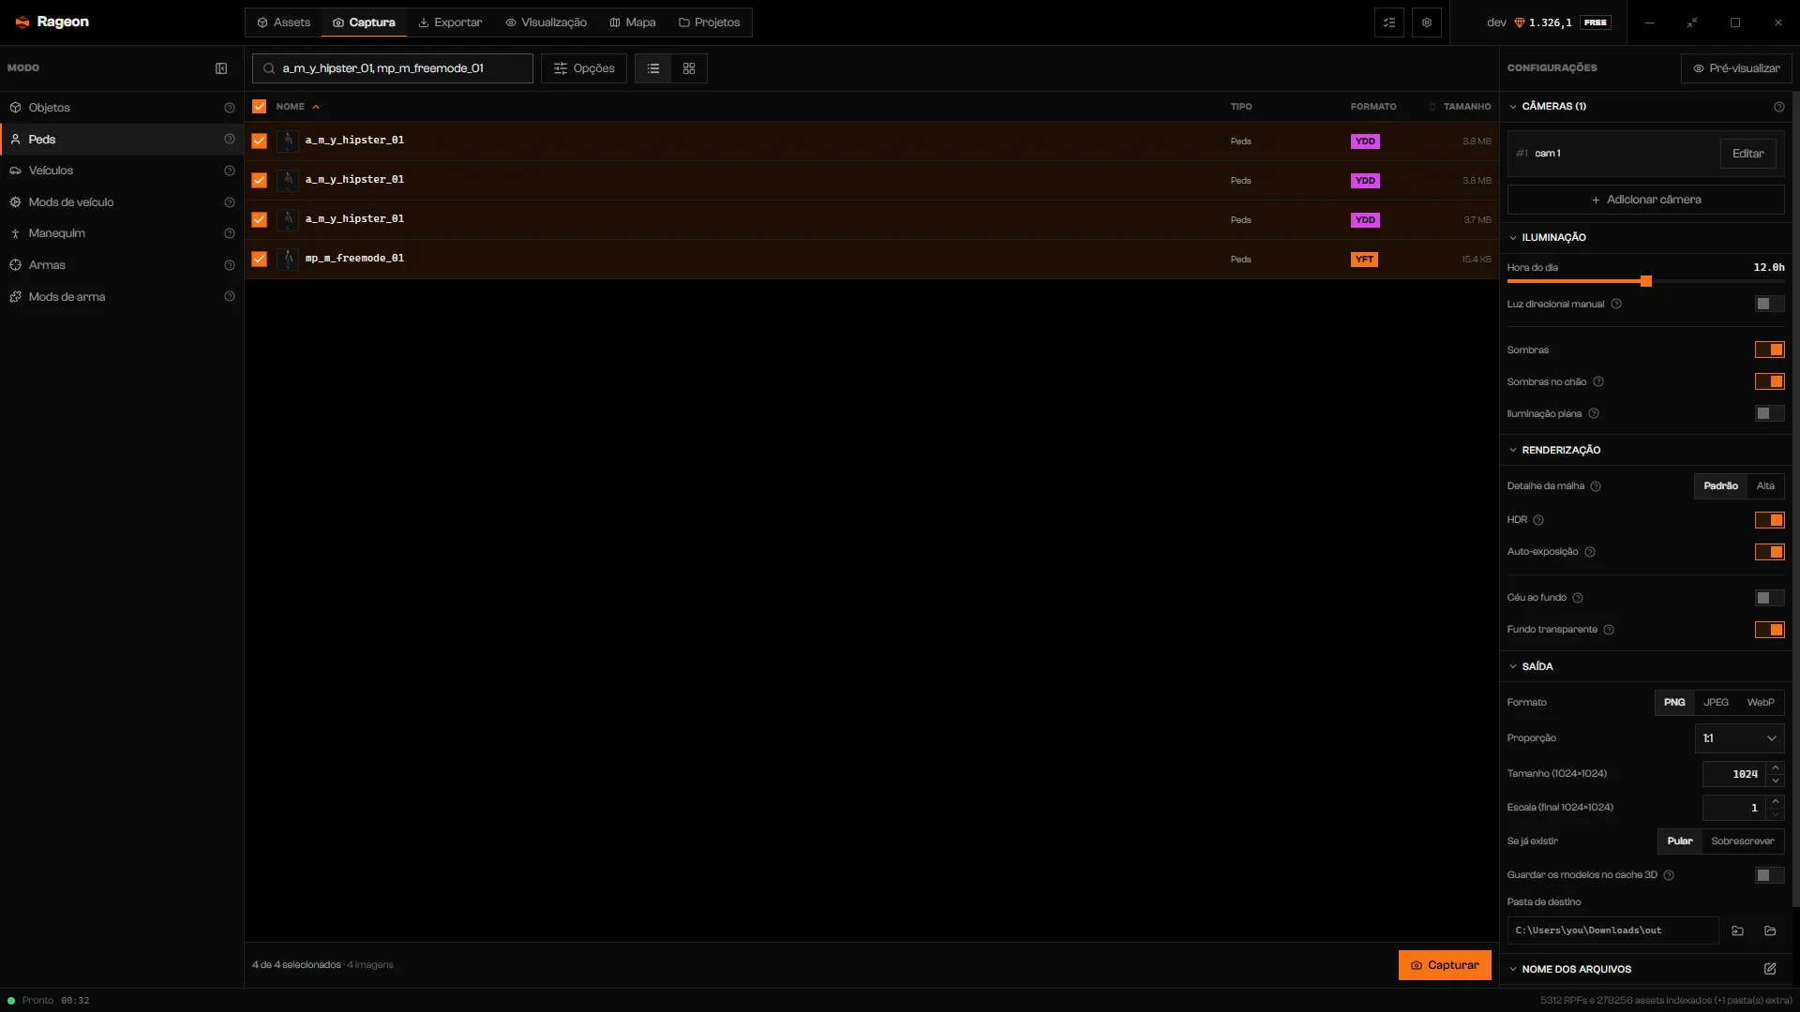Toggle Sombras switch off
1800x1012 pixels.
1770,350
